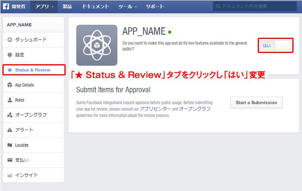Click the payments credit card icon
This screenshot has width=302, height=191.
pyautogui.click(x=10, y=160)
